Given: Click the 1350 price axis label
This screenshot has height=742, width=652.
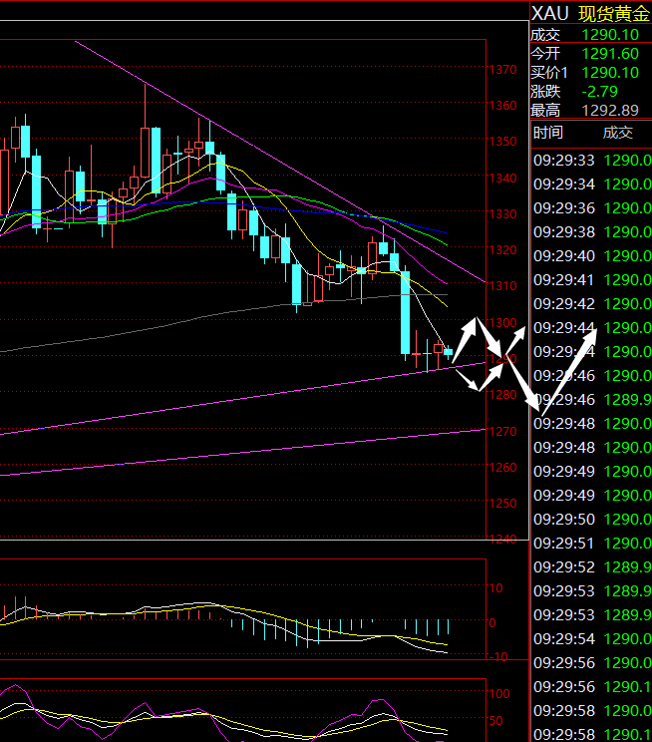Looking at the screenshot, I should click(503, 142).
